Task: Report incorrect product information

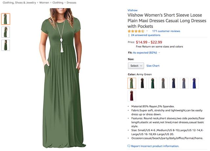Action: pos(155,146)
